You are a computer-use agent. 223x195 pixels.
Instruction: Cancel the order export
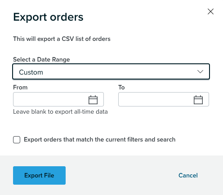pos(188,175)
